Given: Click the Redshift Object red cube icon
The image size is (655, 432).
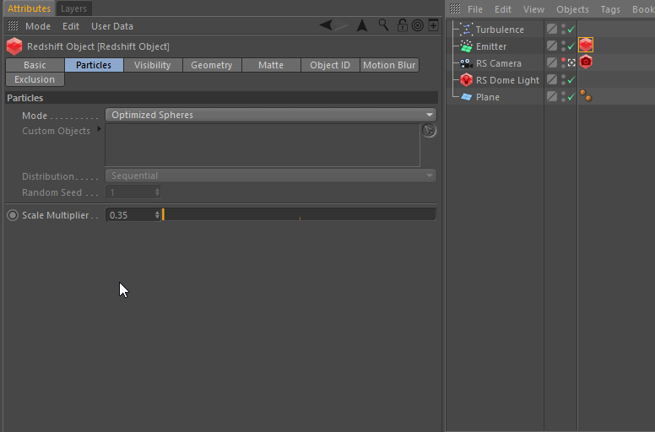Looking at the screenshot, I should (14, 46).
